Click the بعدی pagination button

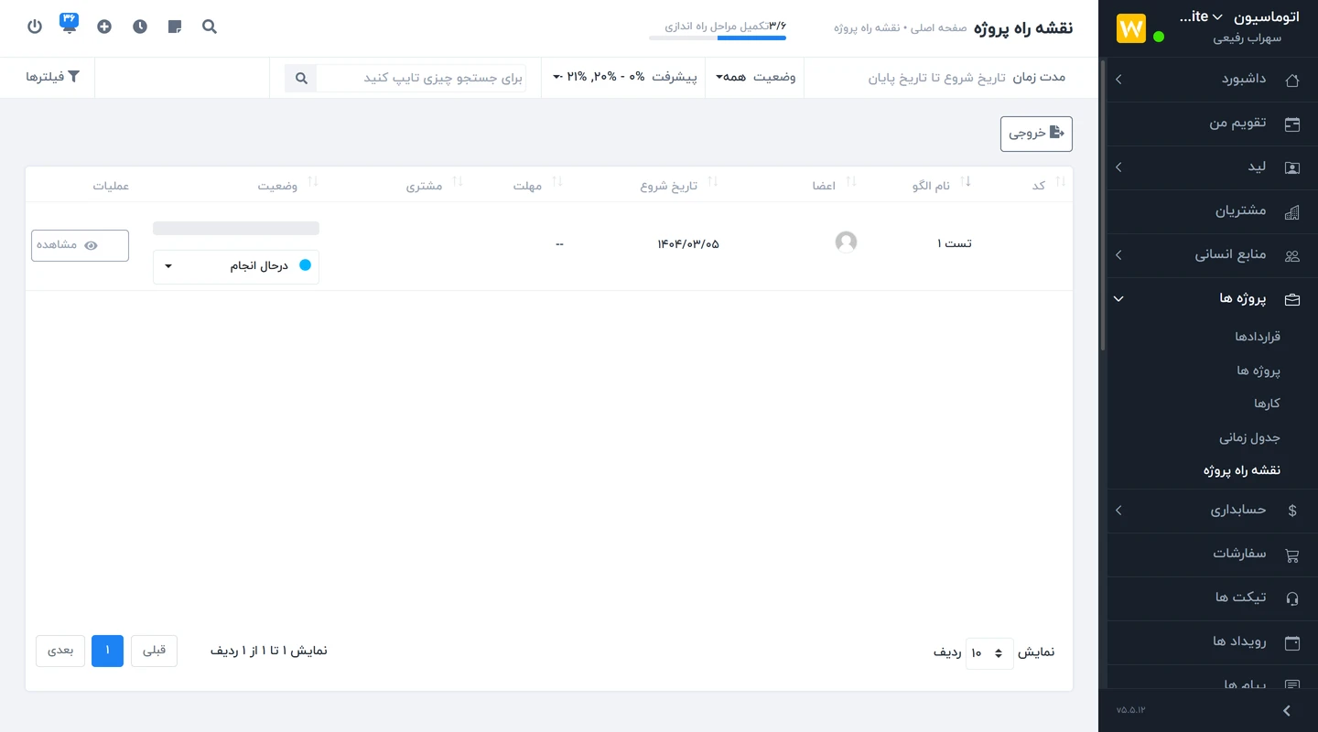click(x=60, y=651)
